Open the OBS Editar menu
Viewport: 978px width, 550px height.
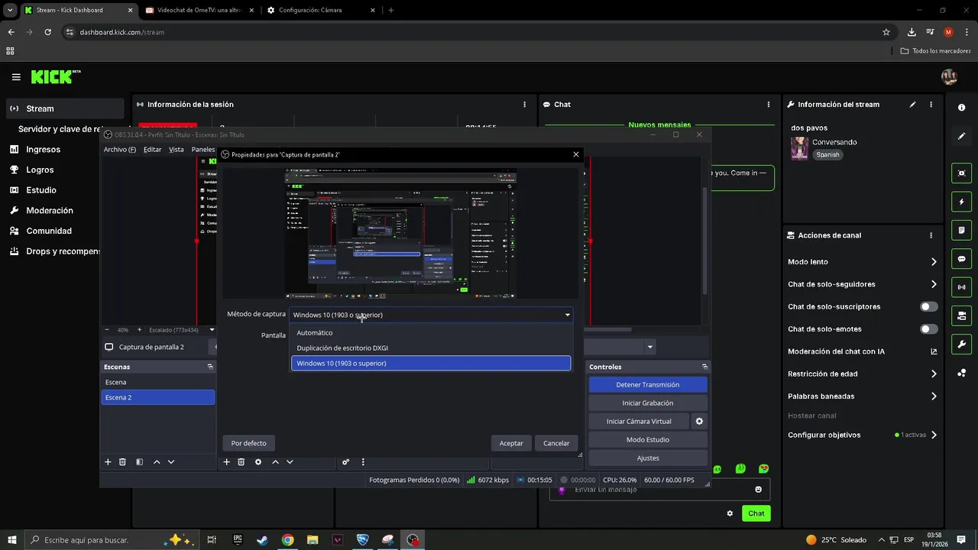pyautogui.click(x=152, y=150)
